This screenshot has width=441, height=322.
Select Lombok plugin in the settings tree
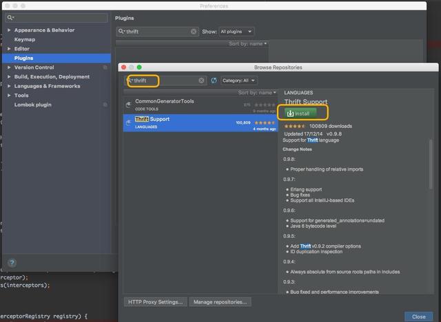coord(33,105)
